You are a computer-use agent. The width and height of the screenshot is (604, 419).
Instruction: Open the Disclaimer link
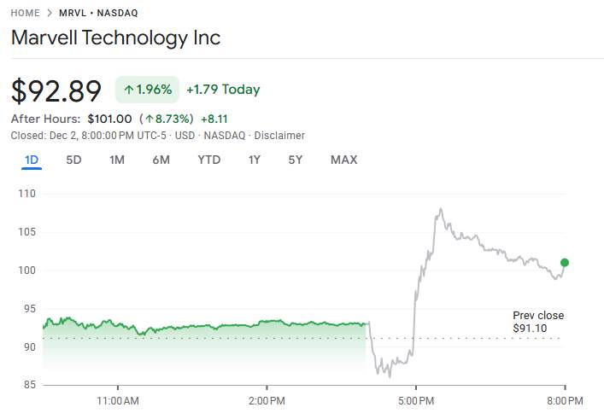[x=279, y=136]
